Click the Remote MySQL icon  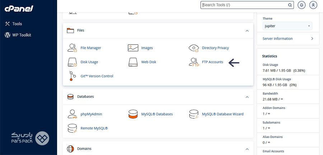tap(72, 128)
